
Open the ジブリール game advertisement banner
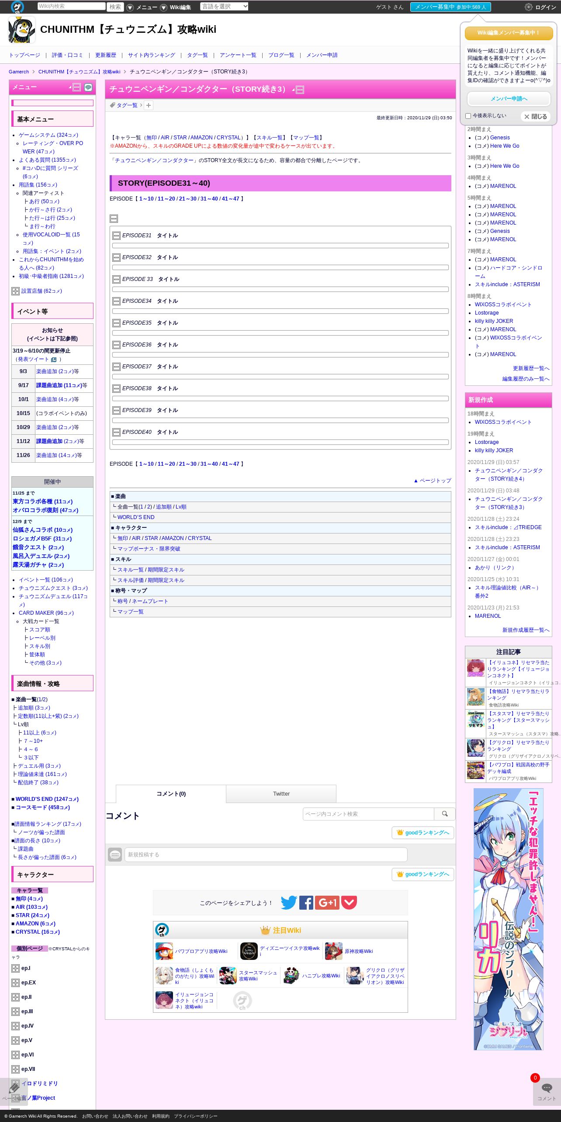509,919
